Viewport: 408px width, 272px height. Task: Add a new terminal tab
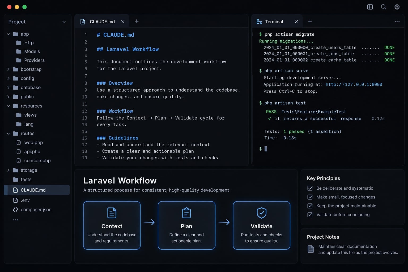point(310,21)
